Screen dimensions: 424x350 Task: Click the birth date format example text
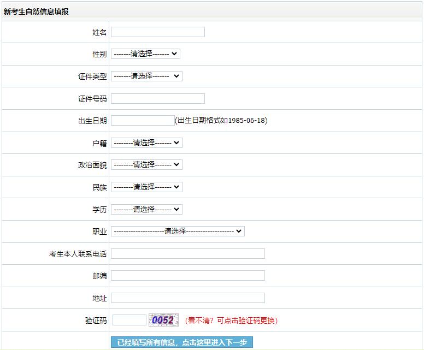click(221, 121)
